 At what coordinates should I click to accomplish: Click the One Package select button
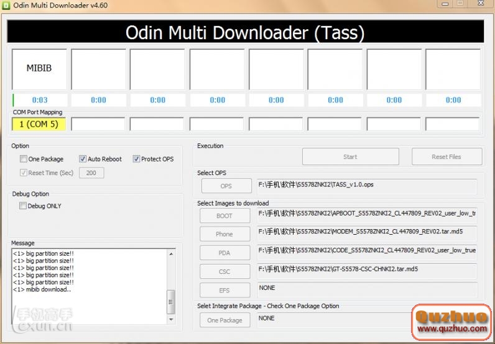[224, 320]
